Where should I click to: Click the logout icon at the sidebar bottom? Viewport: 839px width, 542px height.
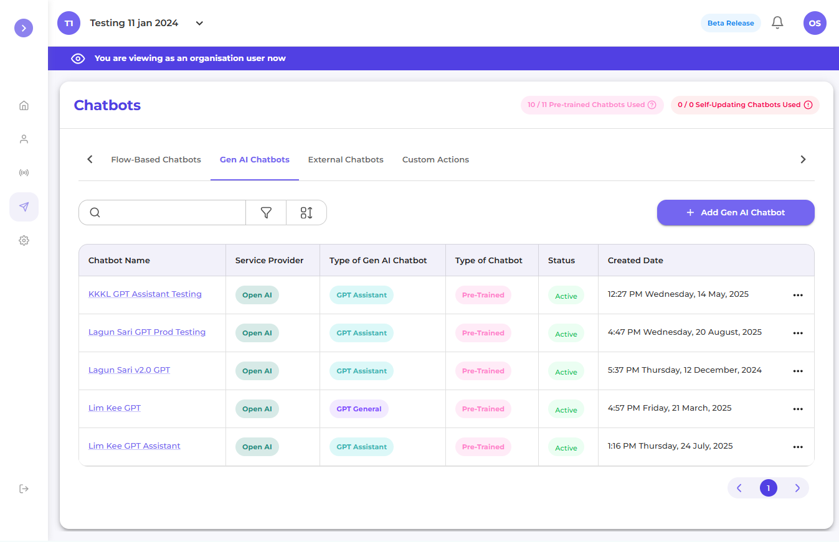click(24, 488)
